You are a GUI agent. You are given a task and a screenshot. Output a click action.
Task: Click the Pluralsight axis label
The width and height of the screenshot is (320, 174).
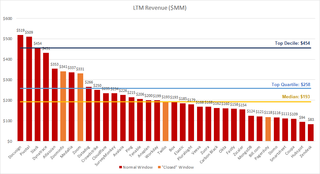click(185, 153)
